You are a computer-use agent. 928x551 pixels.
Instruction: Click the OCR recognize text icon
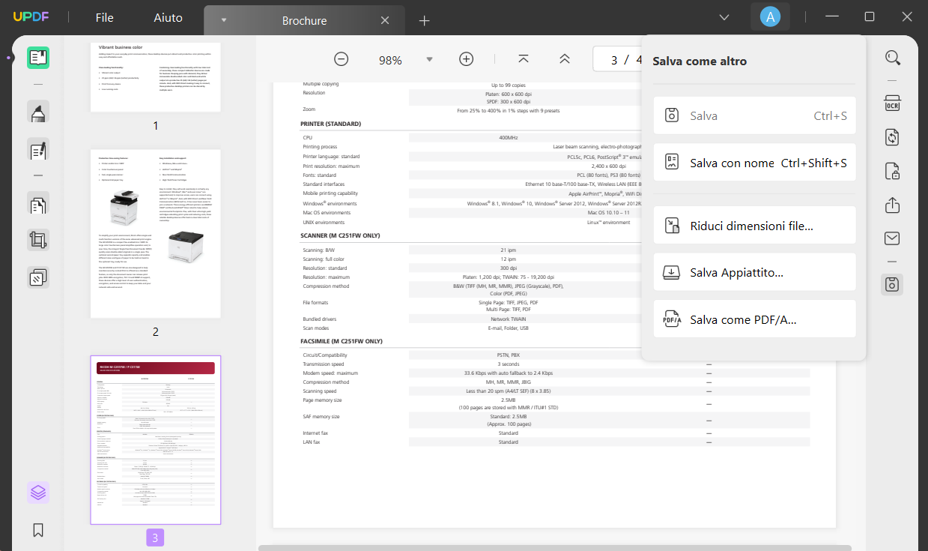pos(891,103)
